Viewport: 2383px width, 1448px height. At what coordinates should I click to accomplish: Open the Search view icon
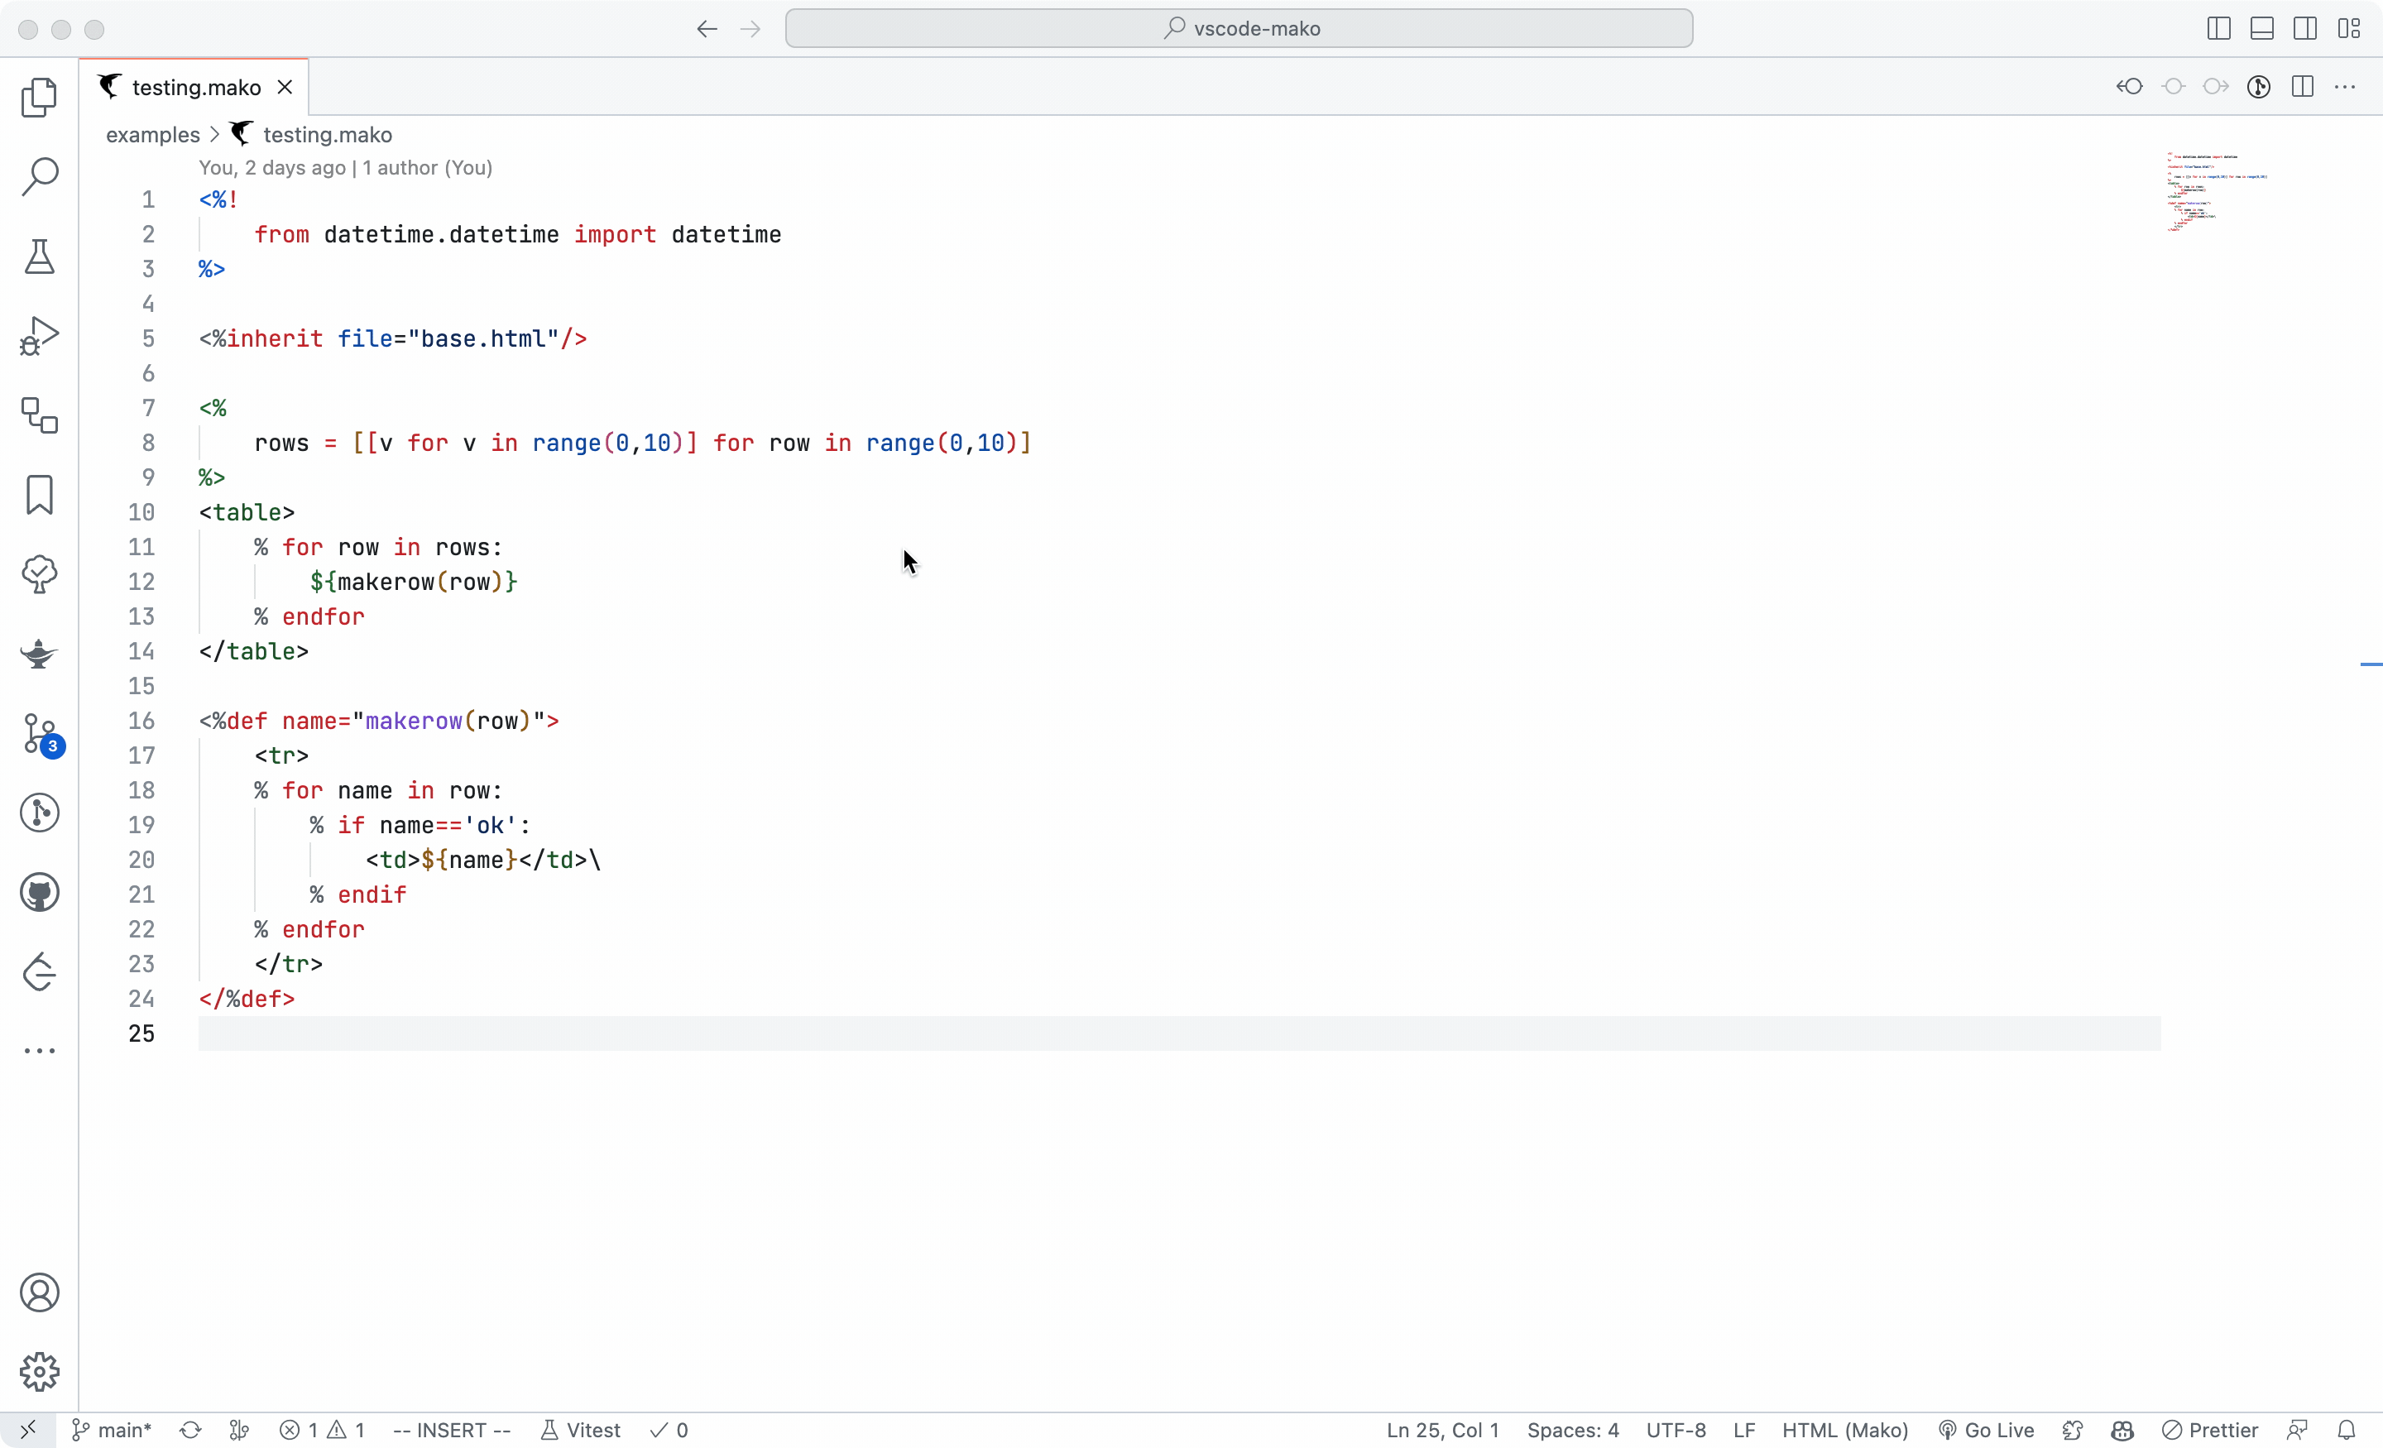pos(39,177)
